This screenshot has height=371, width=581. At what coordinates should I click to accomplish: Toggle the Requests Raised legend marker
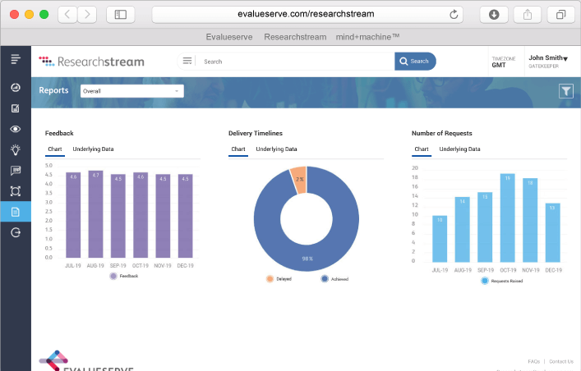[485, 281]
